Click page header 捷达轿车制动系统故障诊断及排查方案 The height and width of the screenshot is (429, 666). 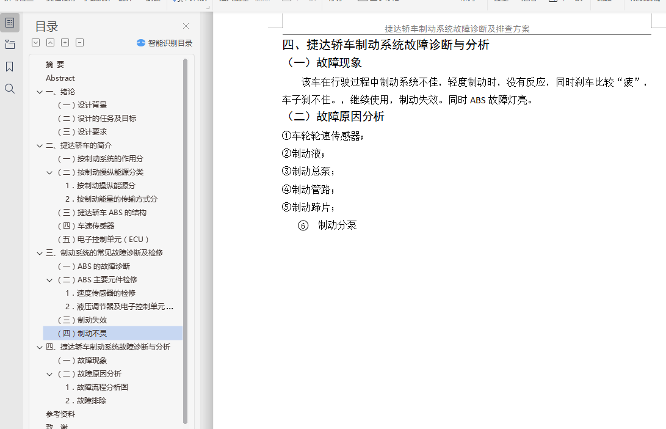[x=457, y=29]
